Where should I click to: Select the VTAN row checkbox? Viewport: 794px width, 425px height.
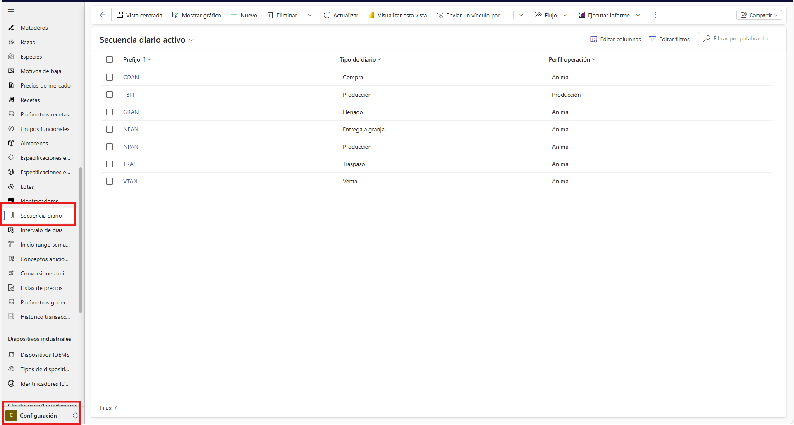110,181
